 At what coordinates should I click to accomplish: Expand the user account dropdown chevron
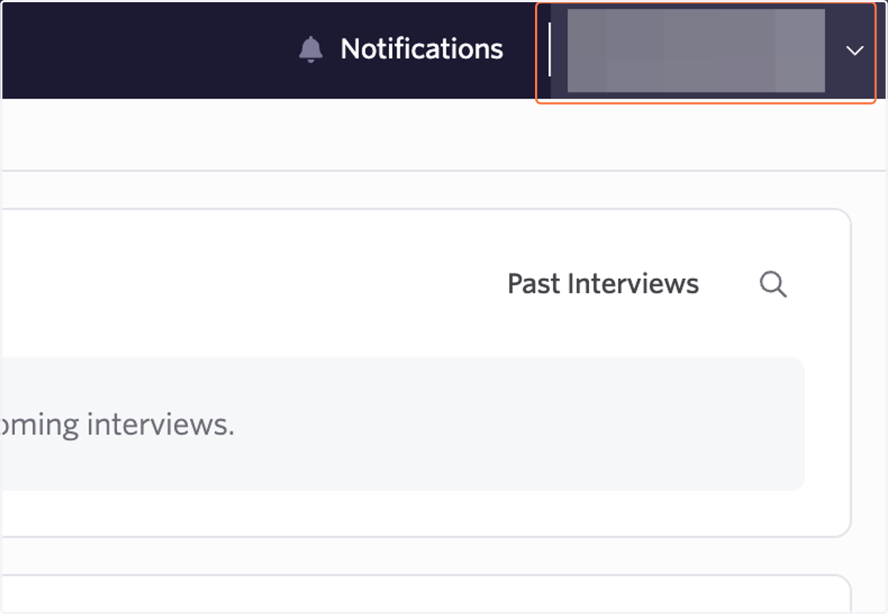(x=855, y=51)
